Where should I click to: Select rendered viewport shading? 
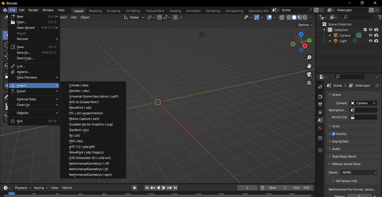click(305, 17)
